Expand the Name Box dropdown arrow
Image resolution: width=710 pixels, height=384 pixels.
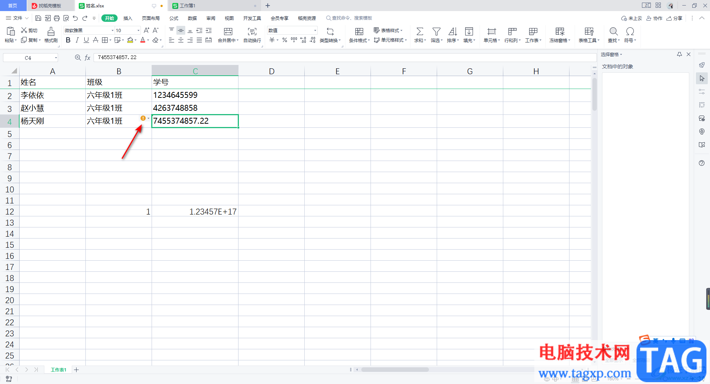pyautogui.click(x=56, y=58)
